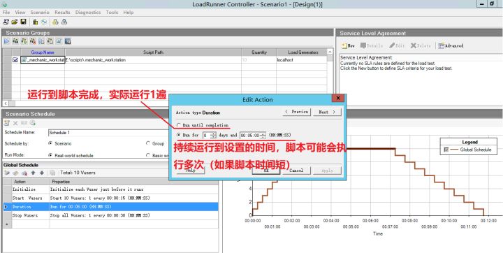Viewport: 503px width, 253px height.
Task: Close the Edit Action dialog
Action: point(337,99)
